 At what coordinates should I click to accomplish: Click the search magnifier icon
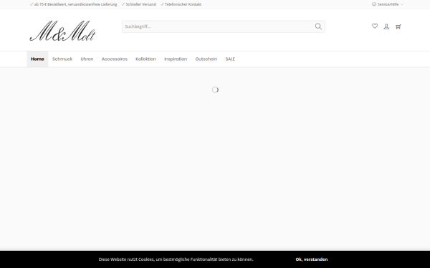318,26
